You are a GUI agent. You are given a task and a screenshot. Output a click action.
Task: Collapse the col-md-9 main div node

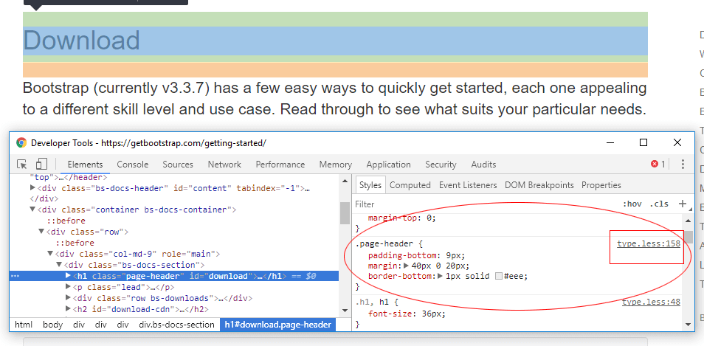(x=50, y=254)
